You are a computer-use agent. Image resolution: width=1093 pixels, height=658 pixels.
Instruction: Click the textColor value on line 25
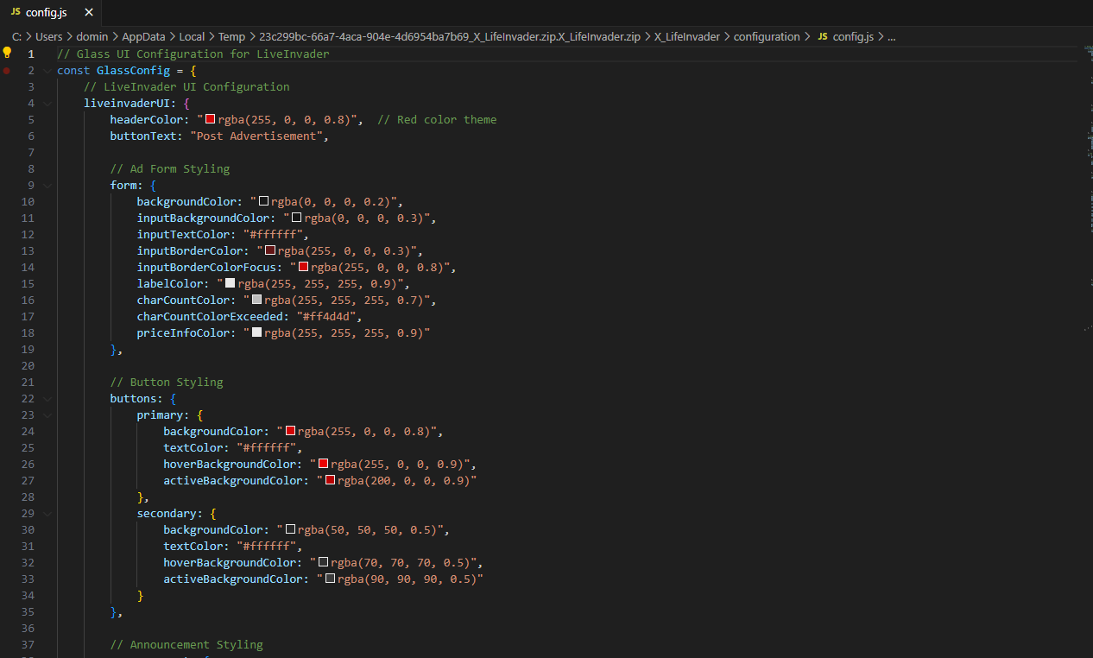point(267,447)
